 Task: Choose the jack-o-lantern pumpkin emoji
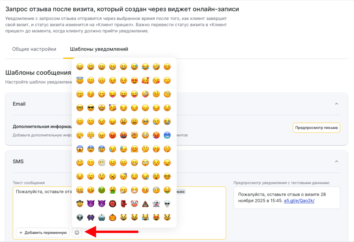(x=112, y=217)
